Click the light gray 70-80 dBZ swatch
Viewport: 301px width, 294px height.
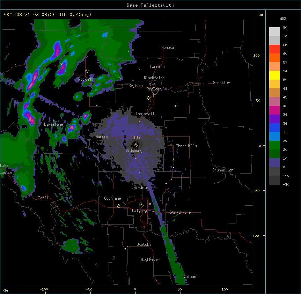[274, 32]
